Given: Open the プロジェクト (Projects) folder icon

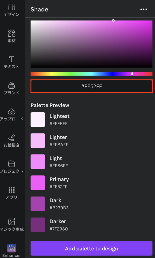Looking at the screenshot, I should (x=12, y=164).
